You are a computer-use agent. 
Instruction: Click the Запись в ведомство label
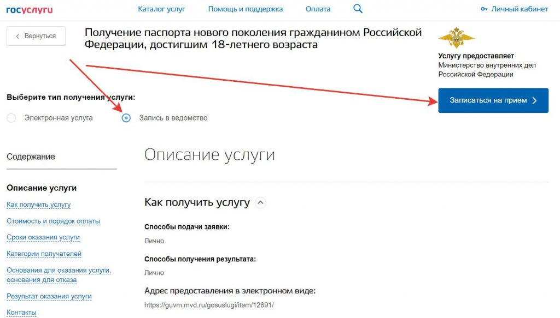tap(173, 118)
